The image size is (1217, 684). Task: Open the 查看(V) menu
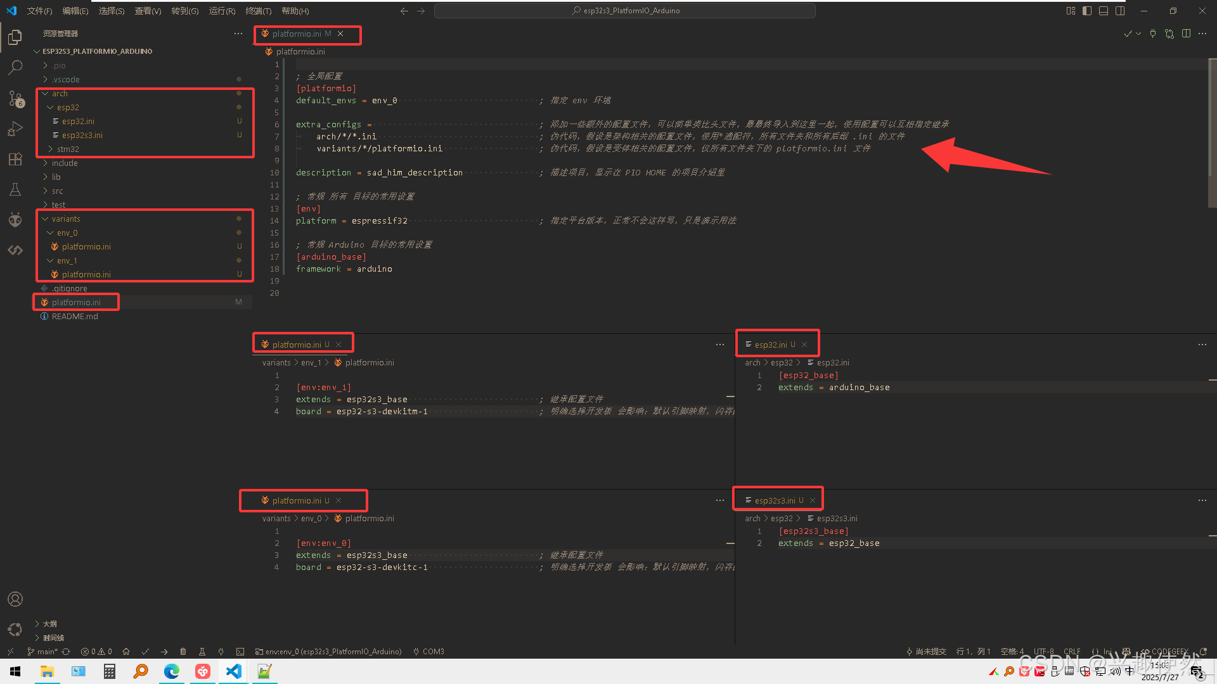(148, 11)
